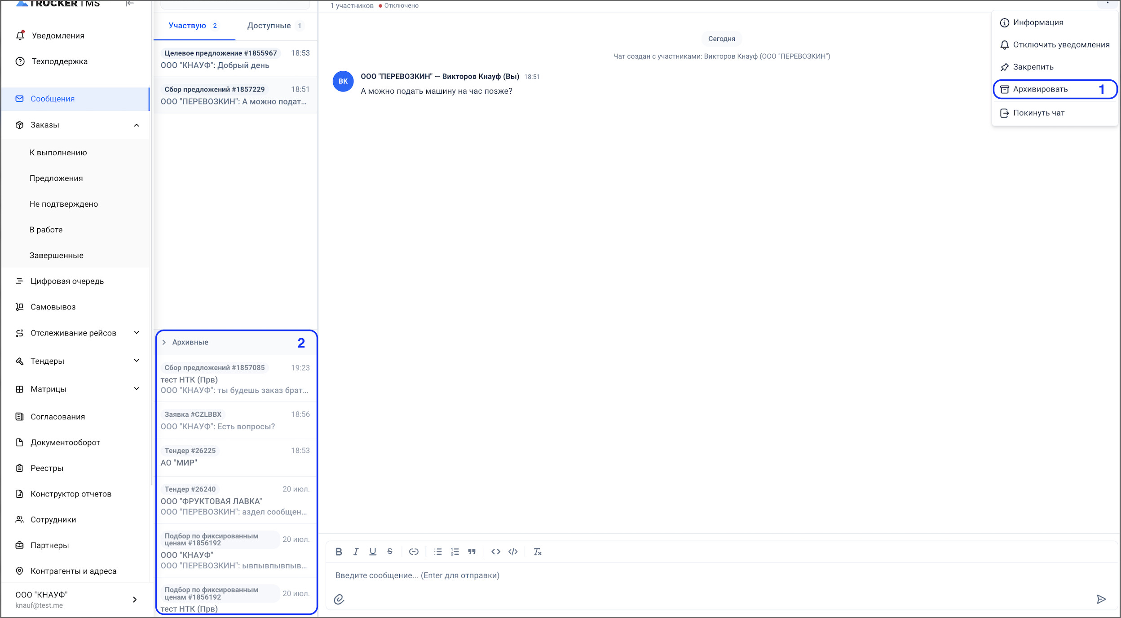This screenshot has height=618, width=1121.
Task: Click the message input field
Action: [721, 575]
